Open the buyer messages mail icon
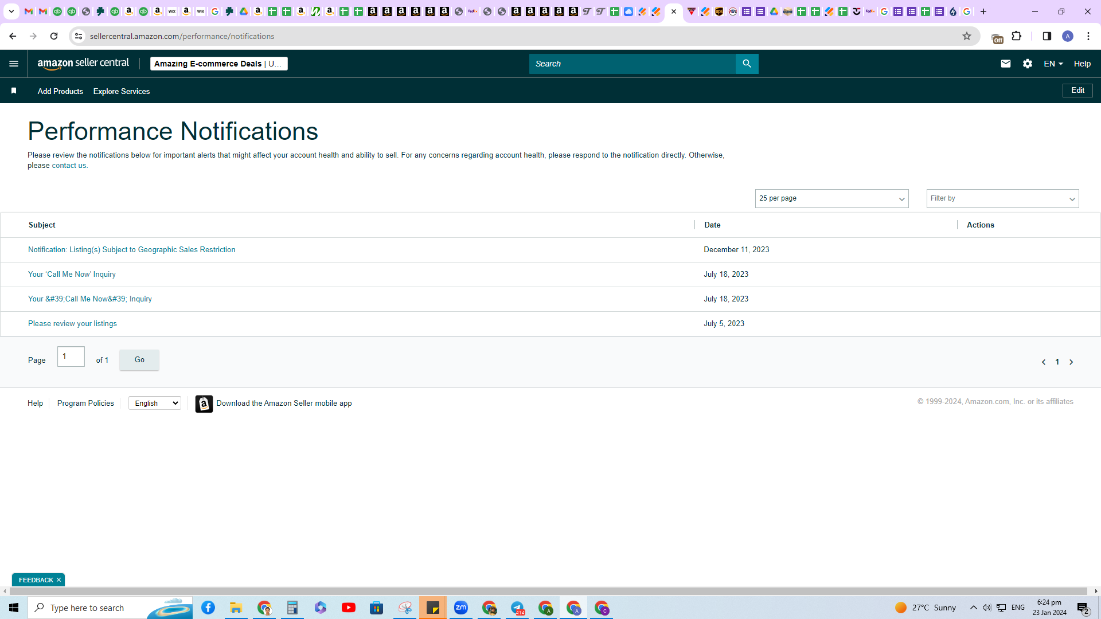Viewport: 1101px width, 619px height. click(1005, 64)
